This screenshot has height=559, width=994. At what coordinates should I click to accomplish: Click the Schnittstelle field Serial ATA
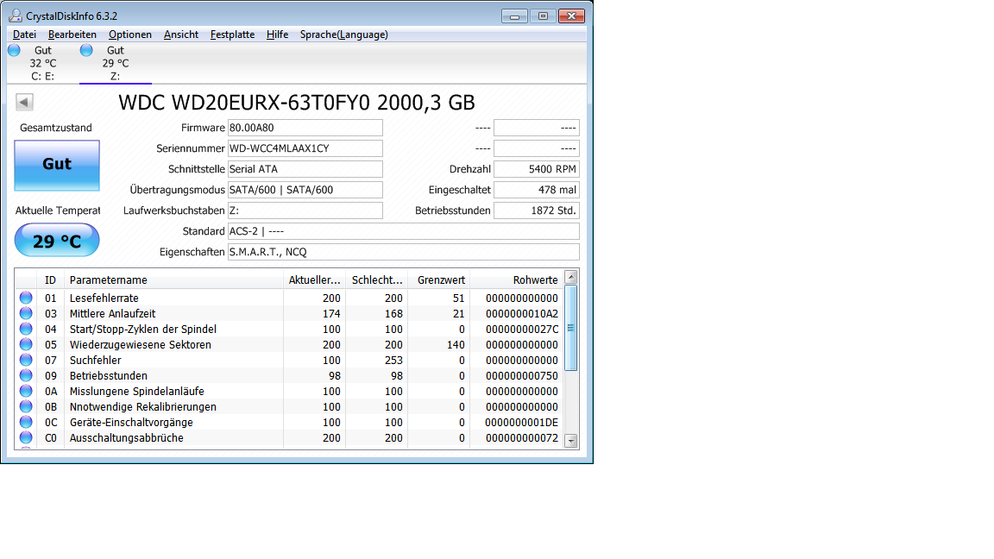pyautogui.click(x=305, y=169)
